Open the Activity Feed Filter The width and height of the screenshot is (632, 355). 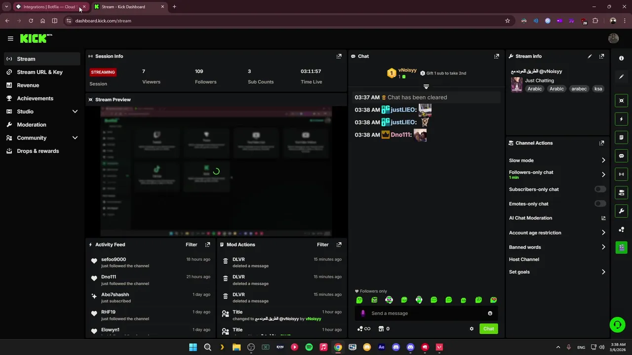[x=191, y=245]
